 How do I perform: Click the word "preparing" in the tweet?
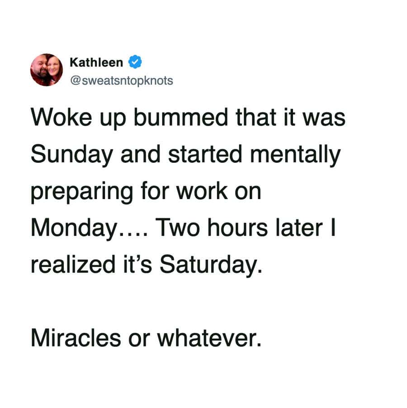click(x=79, y=192)
